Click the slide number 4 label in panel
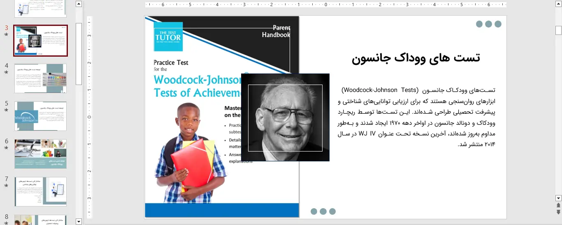 click(6, 66)
